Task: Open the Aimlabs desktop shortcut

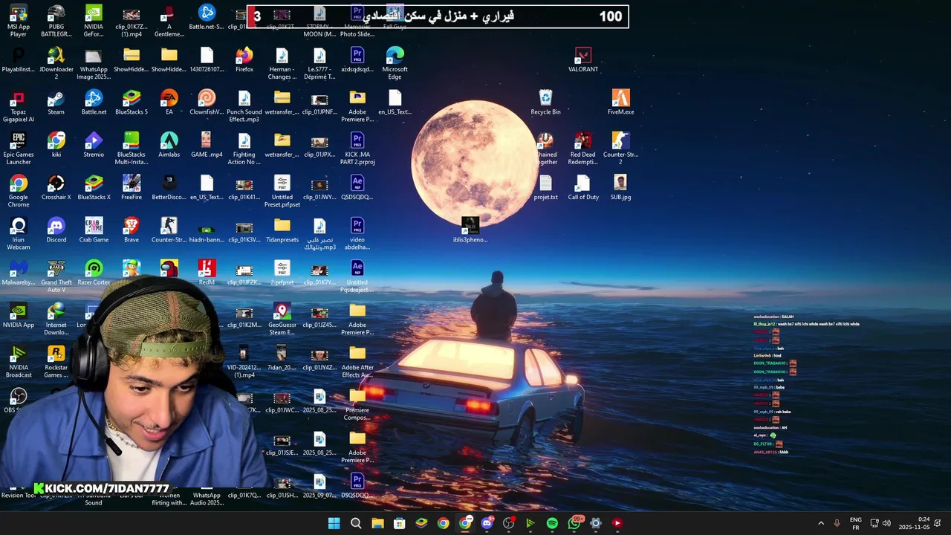Action: [169, 145]
